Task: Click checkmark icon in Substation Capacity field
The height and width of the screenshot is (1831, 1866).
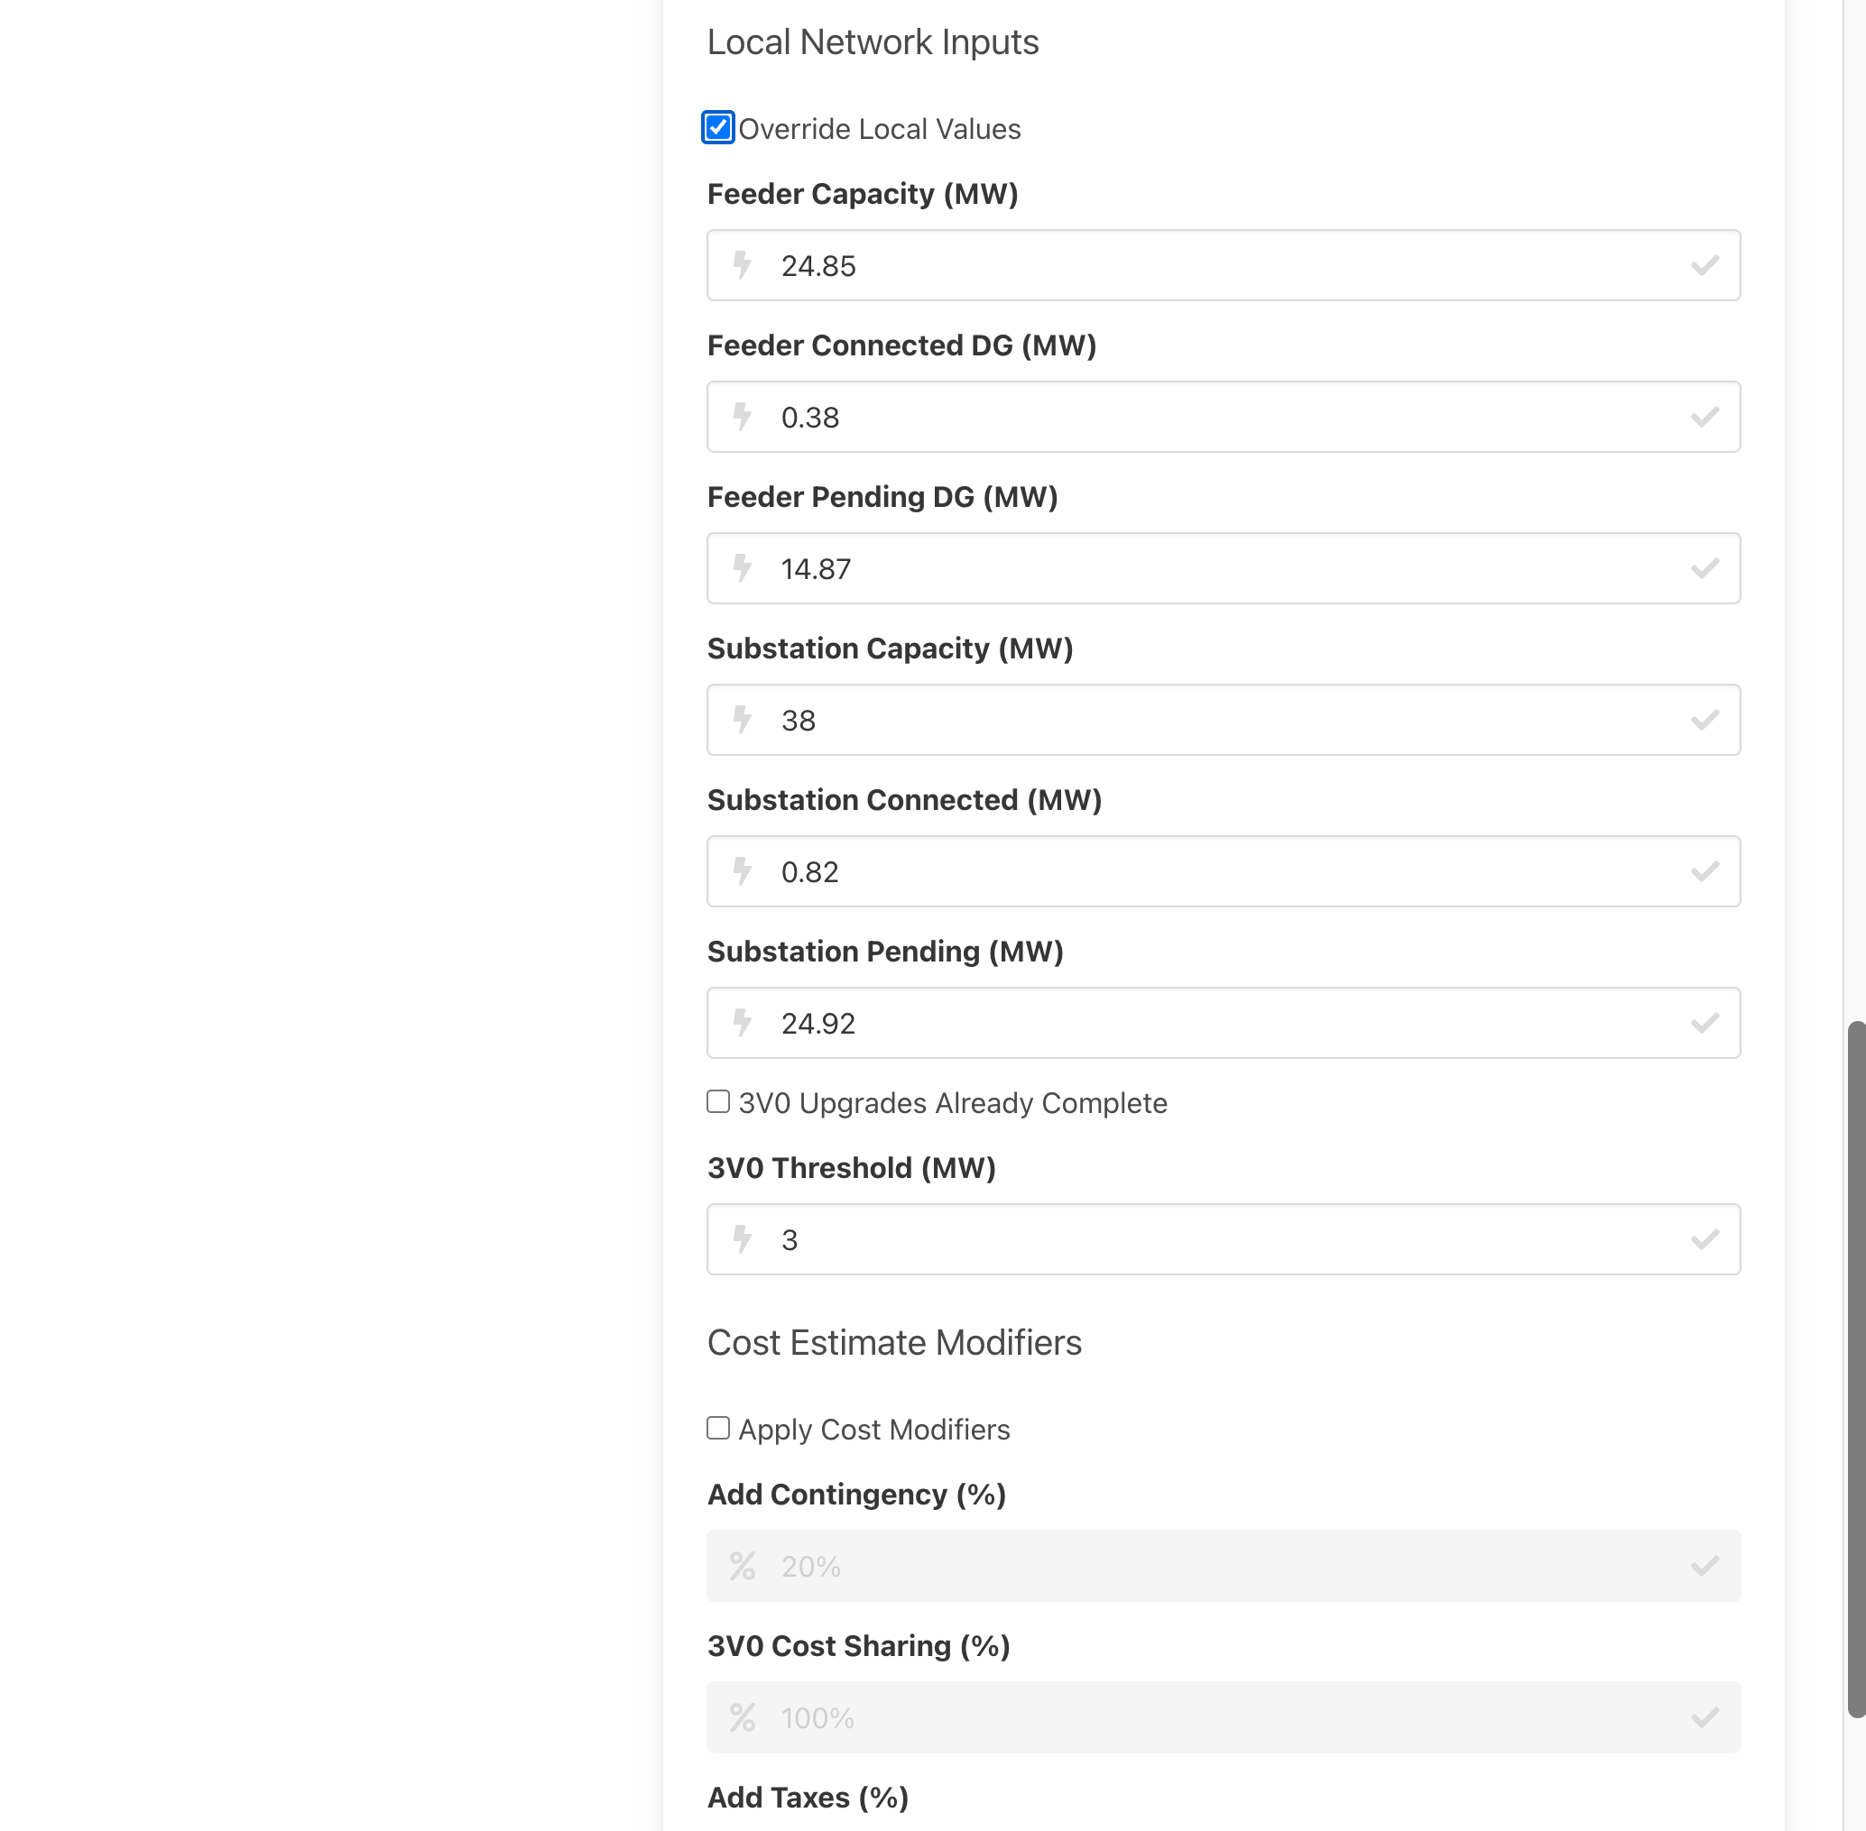Action: tap(1704, 720)
